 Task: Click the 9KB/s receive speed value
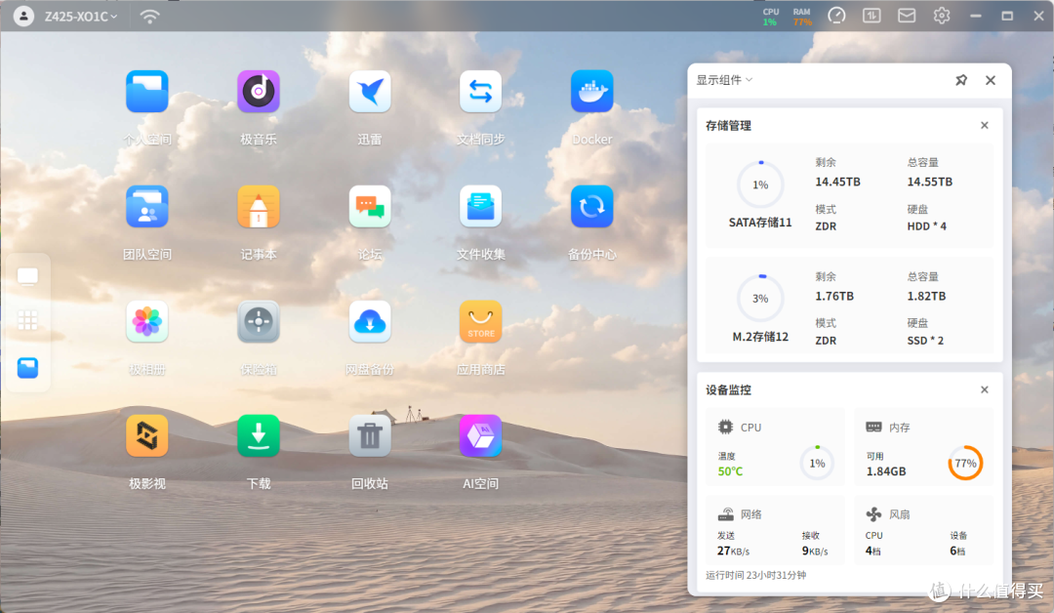[815, 551]
